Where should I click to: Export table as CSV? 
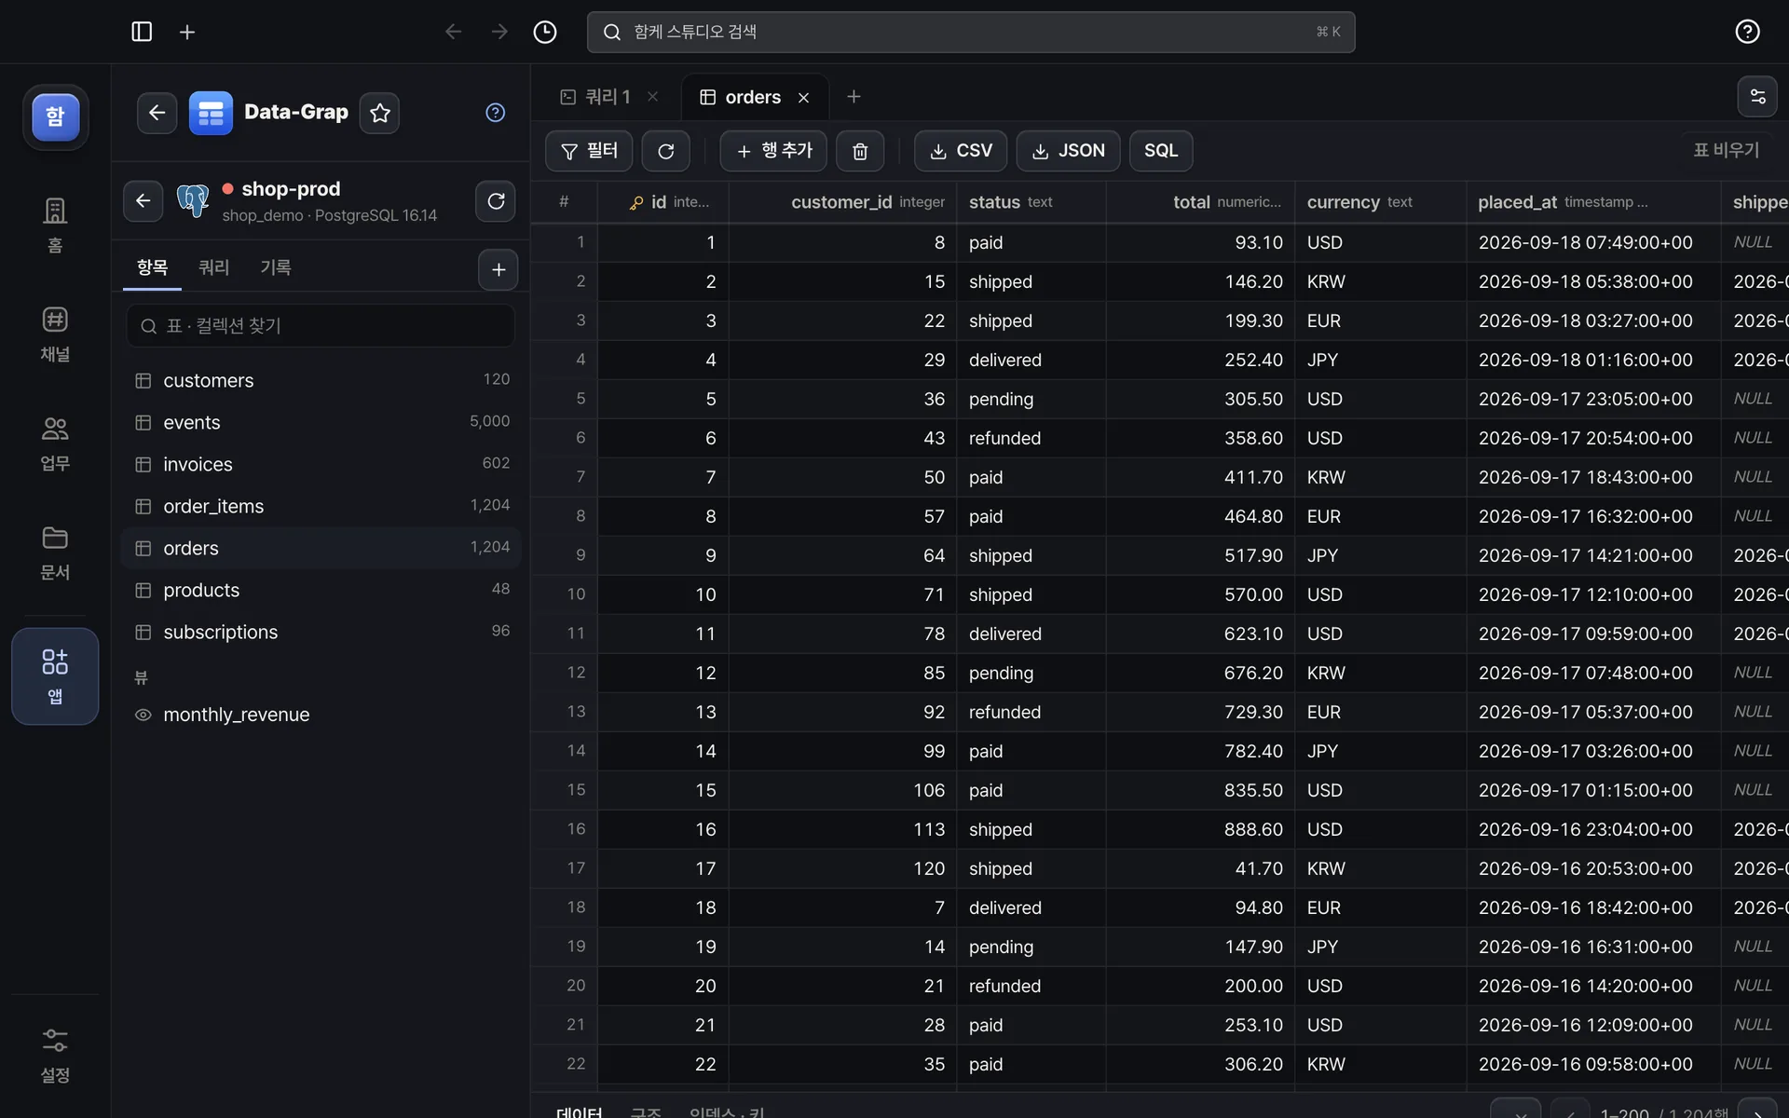coord(961,151)
